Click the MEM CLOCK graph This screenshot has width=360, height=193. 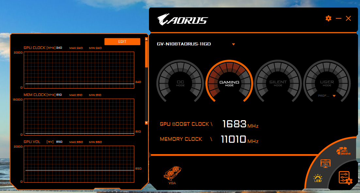click(79, 117)
